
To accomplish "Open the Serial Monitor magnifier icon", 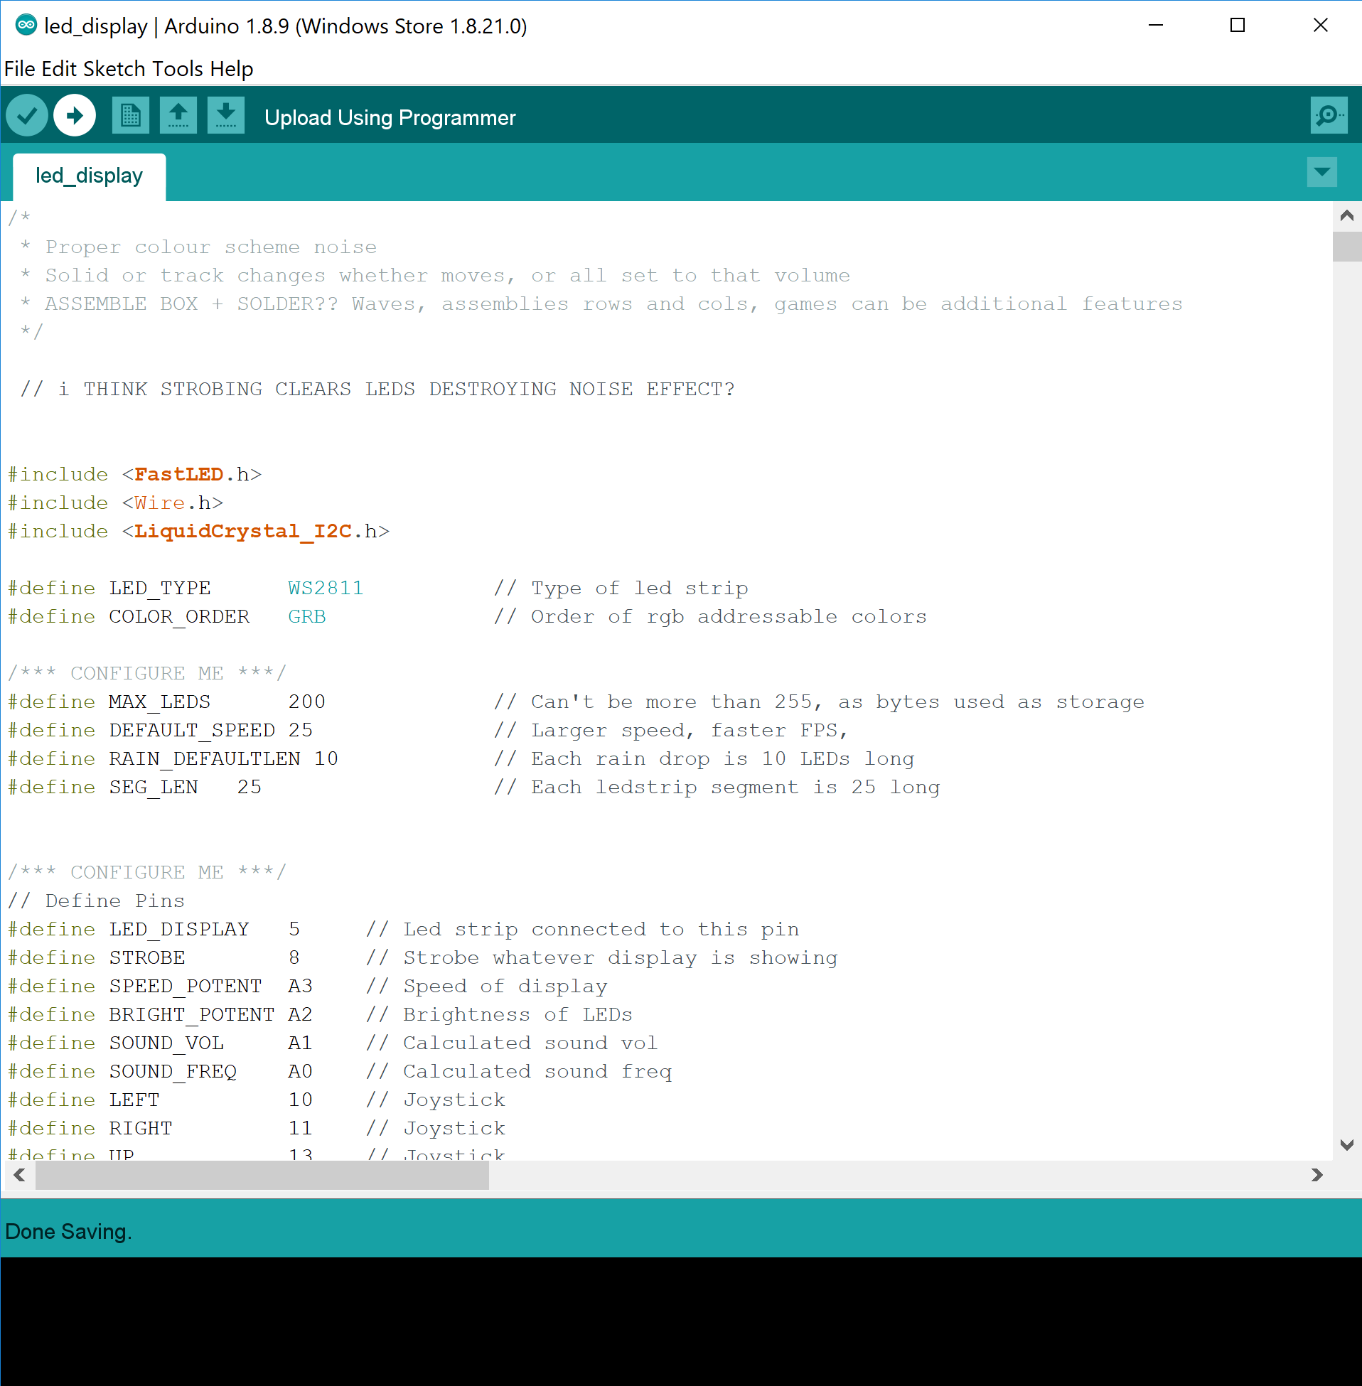I will tap(1329, 114).
